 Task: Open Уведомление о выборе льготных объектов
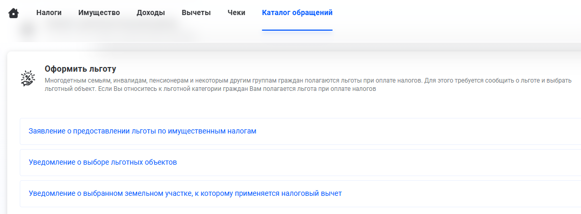(x=103, y=162)
